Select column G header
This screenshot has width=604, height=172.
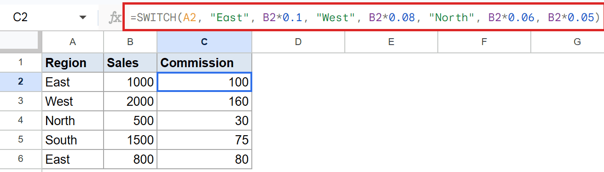click(568, 42)
